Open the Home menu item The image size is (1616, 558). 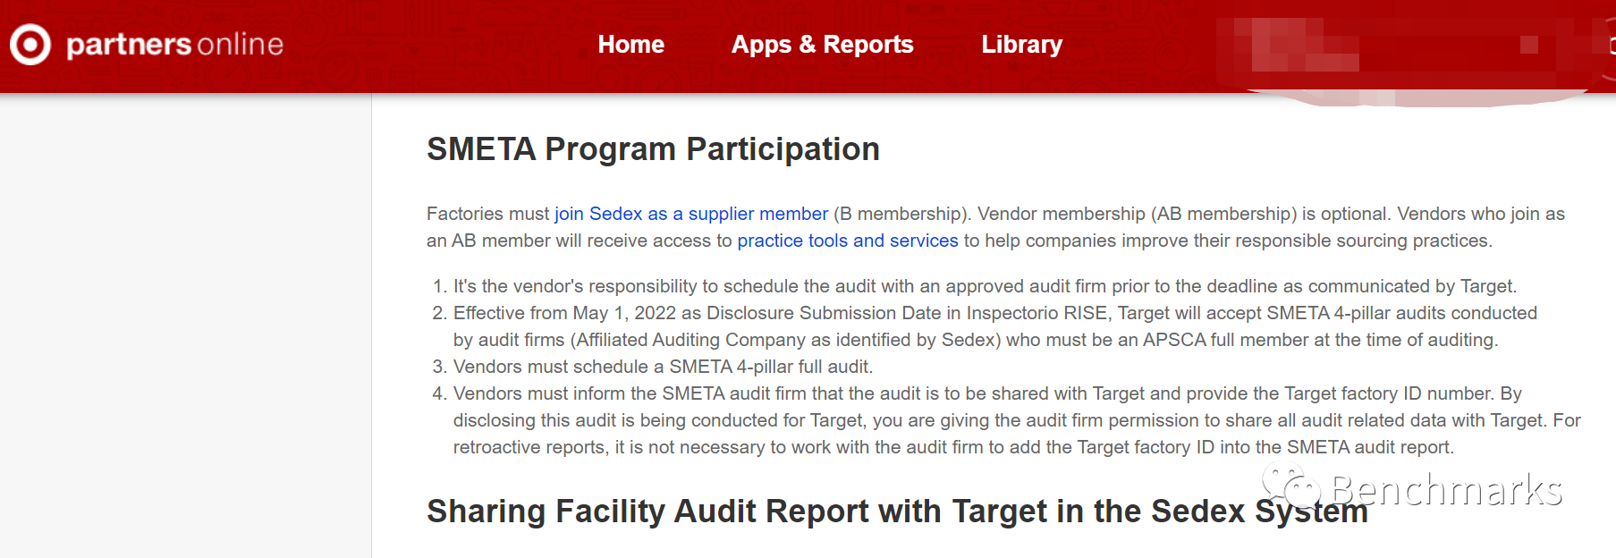coord(630,45)
